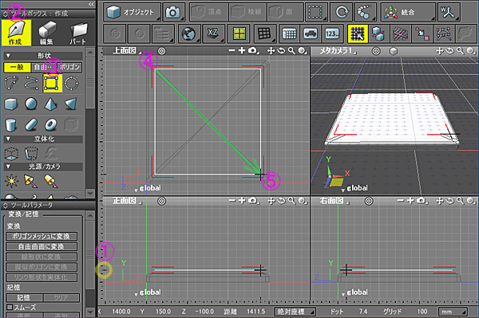The height and width of the screenshot is (318, 479).
Task: Click the toolbox panel scrollbar down arrow
Action: (x=90, y=193)
